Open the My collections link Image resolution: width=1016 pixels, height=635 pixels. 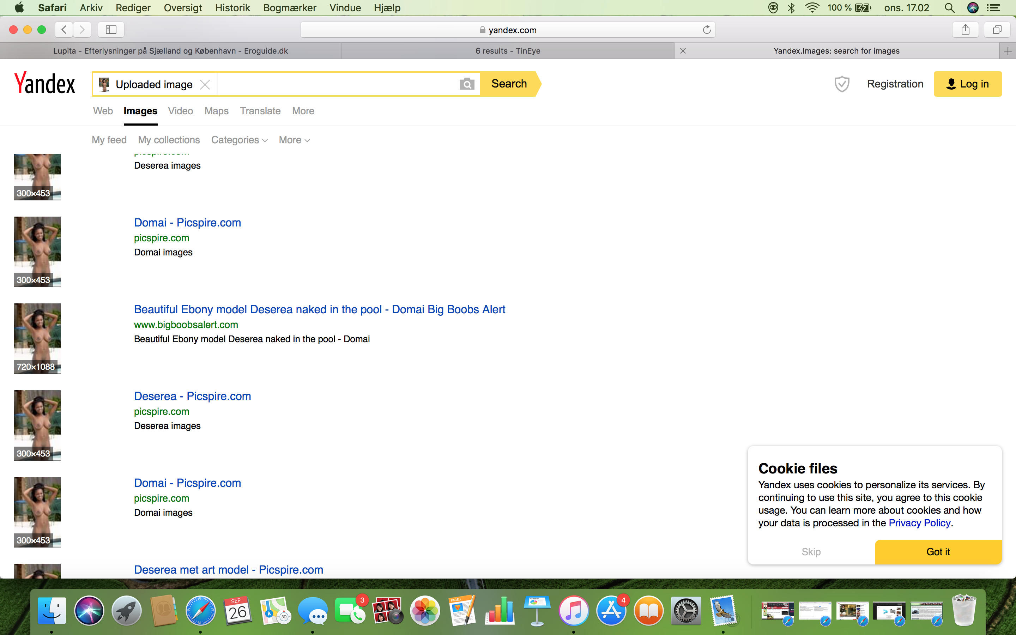tap(169, 140)
